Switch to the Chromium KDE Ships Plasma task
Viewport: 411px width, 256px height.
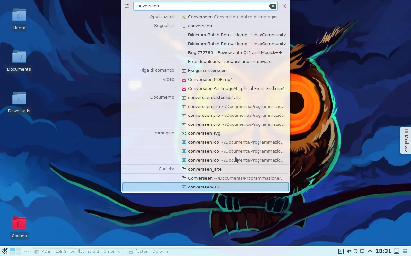point(78,251)
